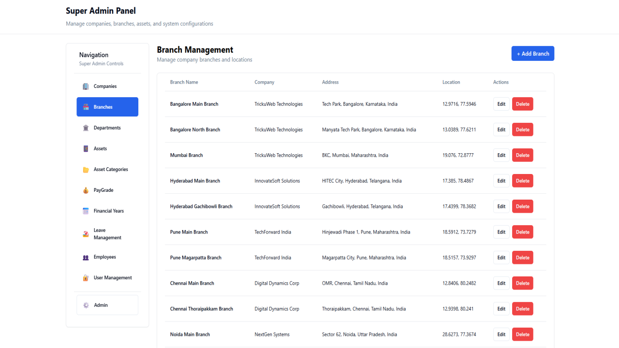This screenshot has height=348, width=619.
Task: Edit the Bangalore Main Branch row
Action: pos(501,104)
